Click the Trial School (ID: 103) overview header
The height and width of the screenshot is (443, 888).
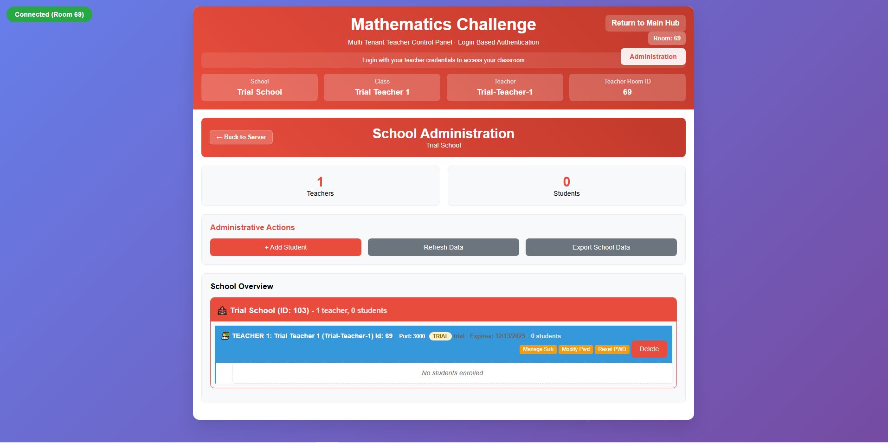[x=443, y=309]
